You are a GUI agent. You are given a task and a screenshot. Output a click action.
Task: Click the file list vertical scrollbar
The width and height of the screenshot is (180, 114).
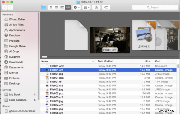tap(178, 66)
